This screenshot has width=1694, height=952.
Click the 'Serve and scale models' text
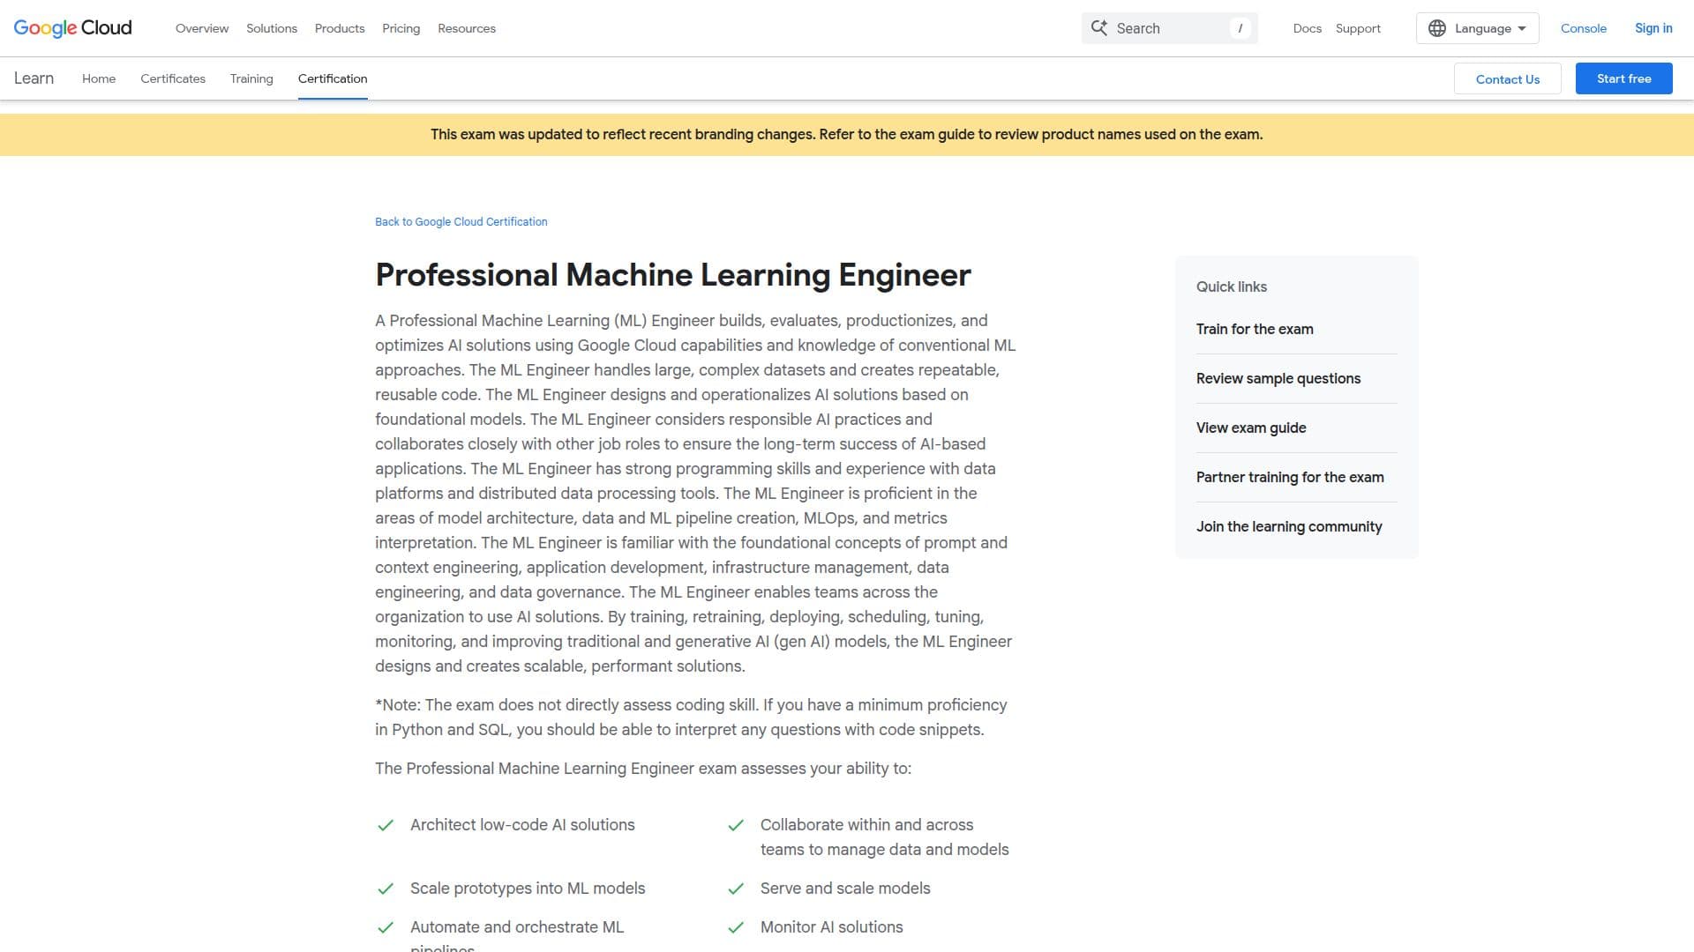845,889
